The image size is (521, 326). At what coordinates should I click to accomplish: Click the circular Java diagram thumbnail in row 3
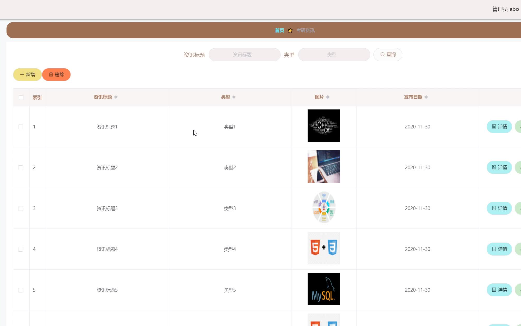(324, 207)
